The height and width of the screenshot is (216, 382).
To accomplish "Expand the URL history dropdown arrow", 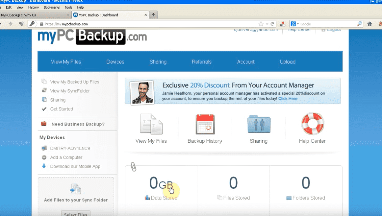I will [267, 24].
